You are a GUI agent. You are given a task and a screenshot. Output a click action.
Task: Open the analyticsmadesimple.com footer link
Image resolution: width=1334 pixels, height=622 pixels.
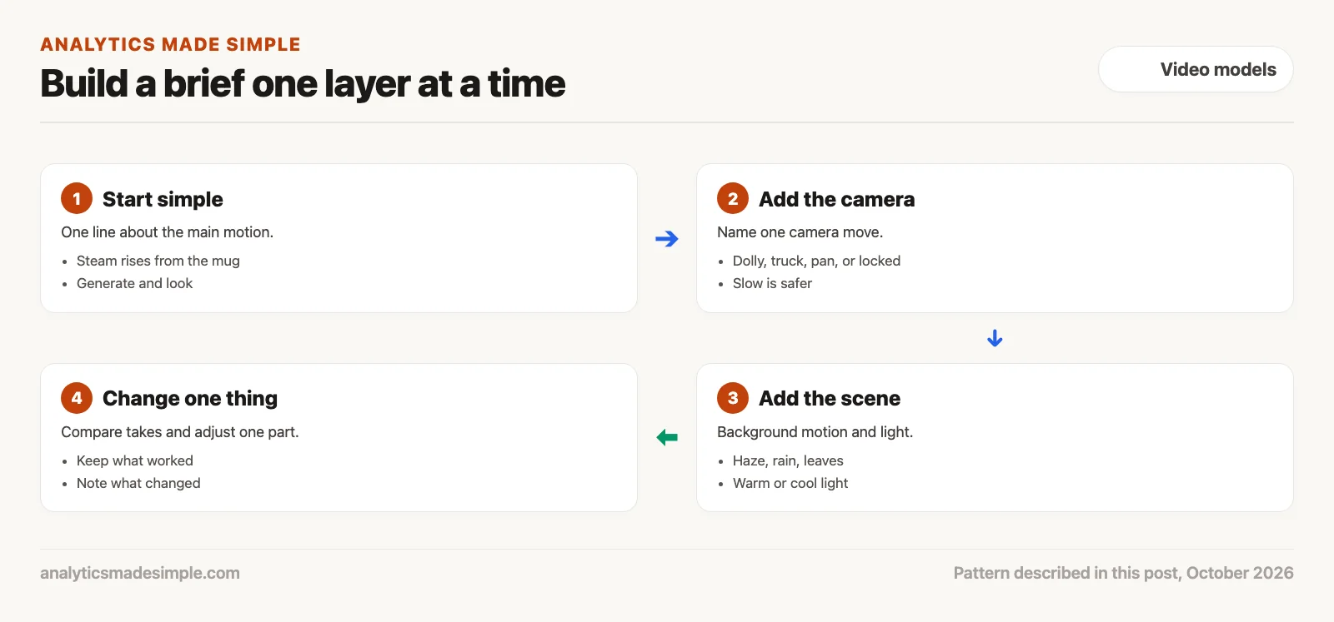(140, 573)
